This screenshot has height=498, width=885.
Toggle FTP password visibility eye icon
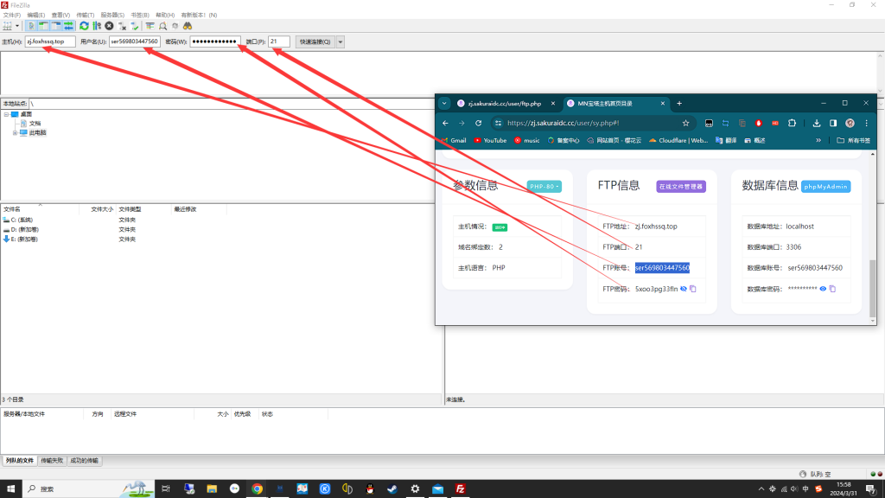(x=684, y=289)
